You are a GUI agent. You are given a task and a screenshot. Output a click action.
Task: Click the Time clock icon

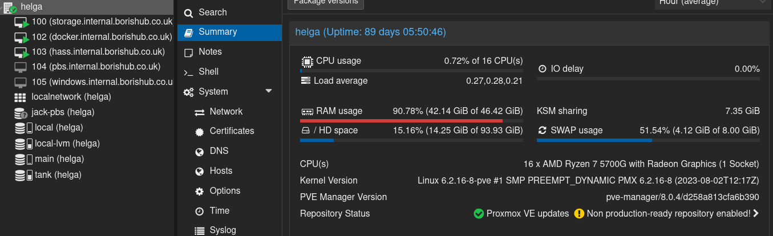tap(200, 211)
